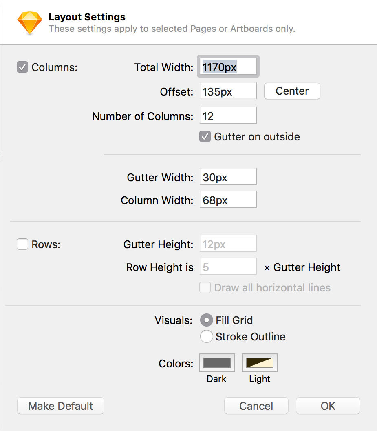This screenshot has width=377, height=431.
Task: Click the Column Width input box
Action: coord(227,199)
